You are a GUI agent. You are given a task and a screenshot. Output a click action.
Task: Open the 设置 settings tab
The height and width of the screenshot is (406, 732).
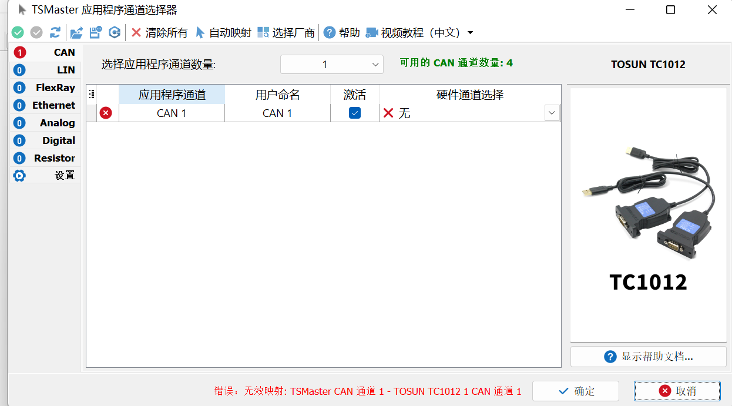pyautogui.click(x=45, y=175)
